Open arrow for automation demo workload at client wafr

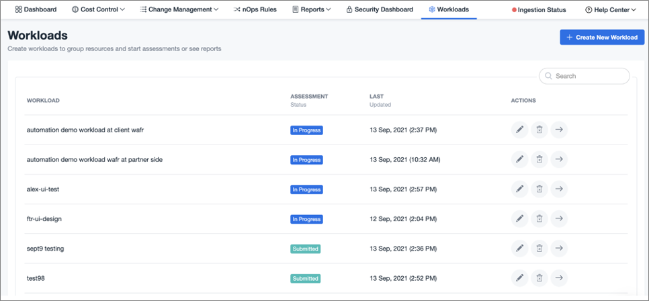[559, 130]
